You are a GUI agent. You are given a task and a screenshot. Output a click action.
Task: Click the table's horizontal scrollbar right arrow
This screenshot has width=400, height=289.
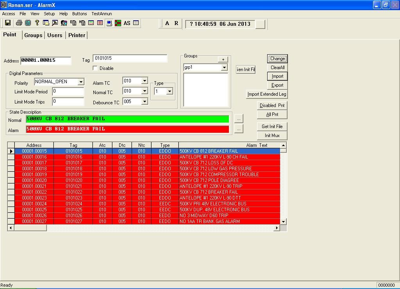click(277, 228)
